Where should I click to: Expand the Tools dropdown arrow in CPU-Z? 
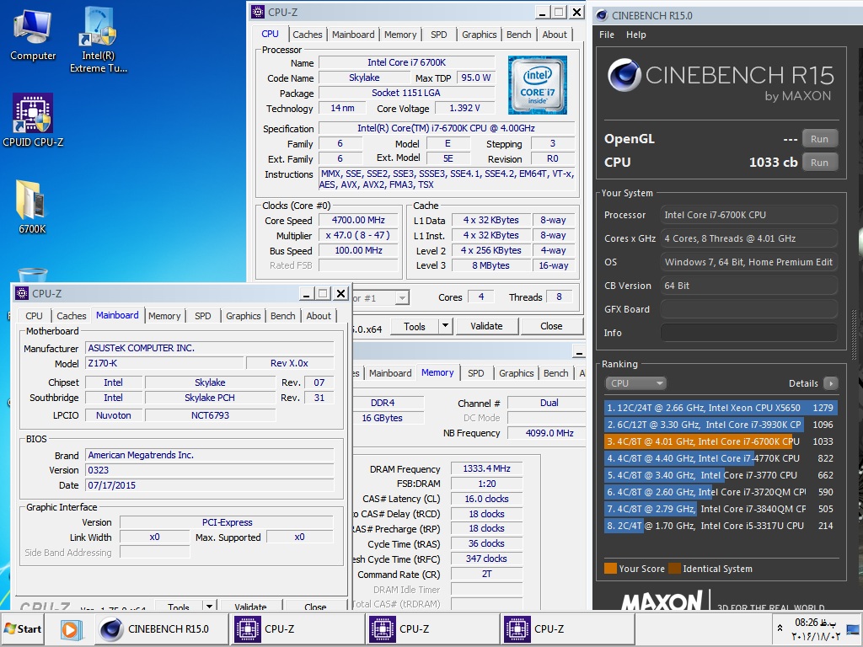tap(446, 326)
